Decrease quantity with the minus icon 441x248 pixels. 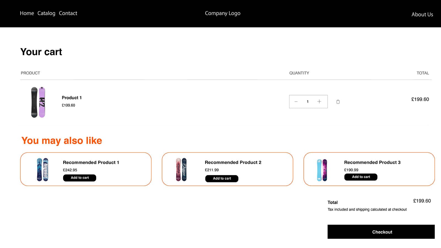[x=296, y=101]
